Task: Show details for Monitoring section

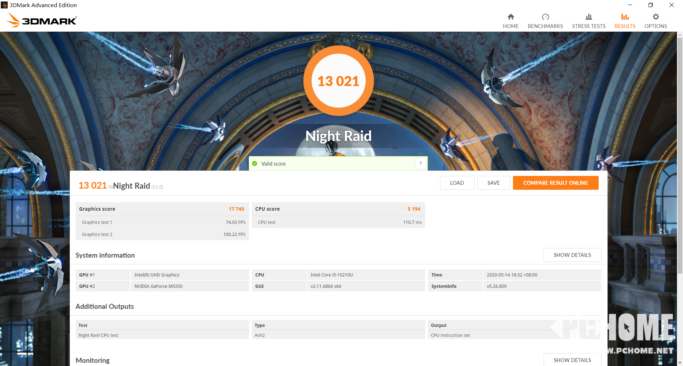Action: click(572, 360)
